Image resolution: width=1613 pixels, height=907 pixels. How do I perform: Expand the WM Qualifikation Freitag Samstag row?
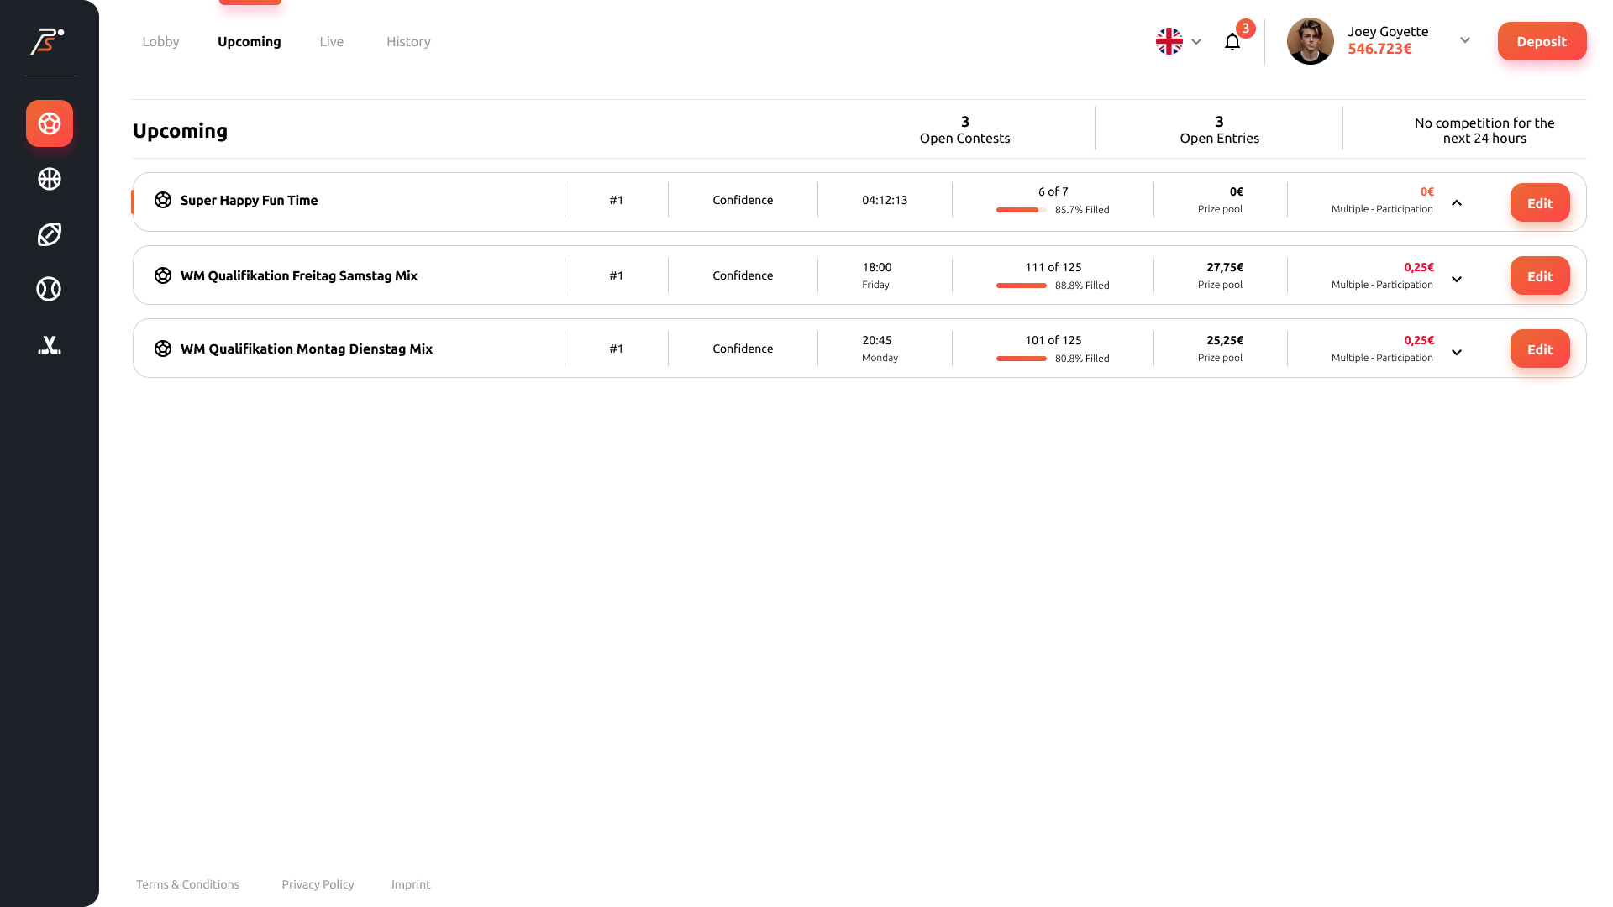tap(1457, 279)
